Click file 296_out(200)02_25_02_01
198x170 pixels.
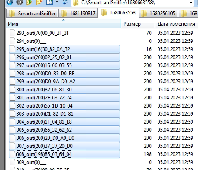(x=65, y=57)
